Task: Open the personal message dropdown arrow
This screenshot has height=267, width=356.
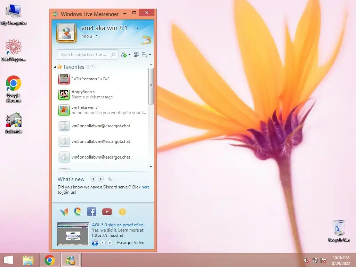Action: 96,36
